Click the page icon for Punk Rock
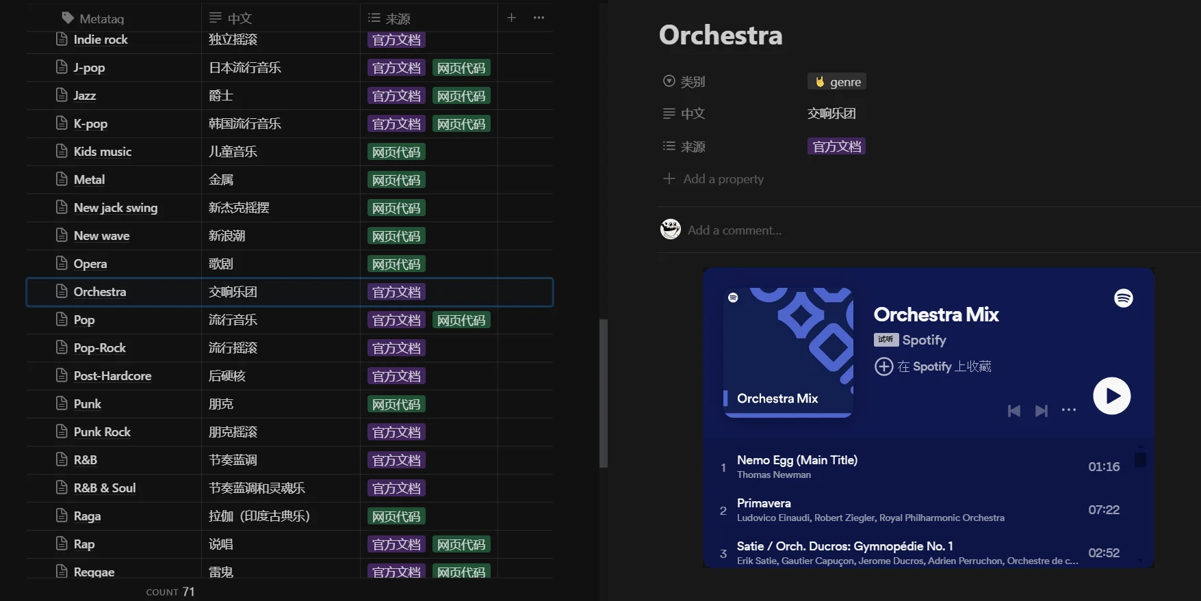1201x601 pixels. (x=62, y=431)
